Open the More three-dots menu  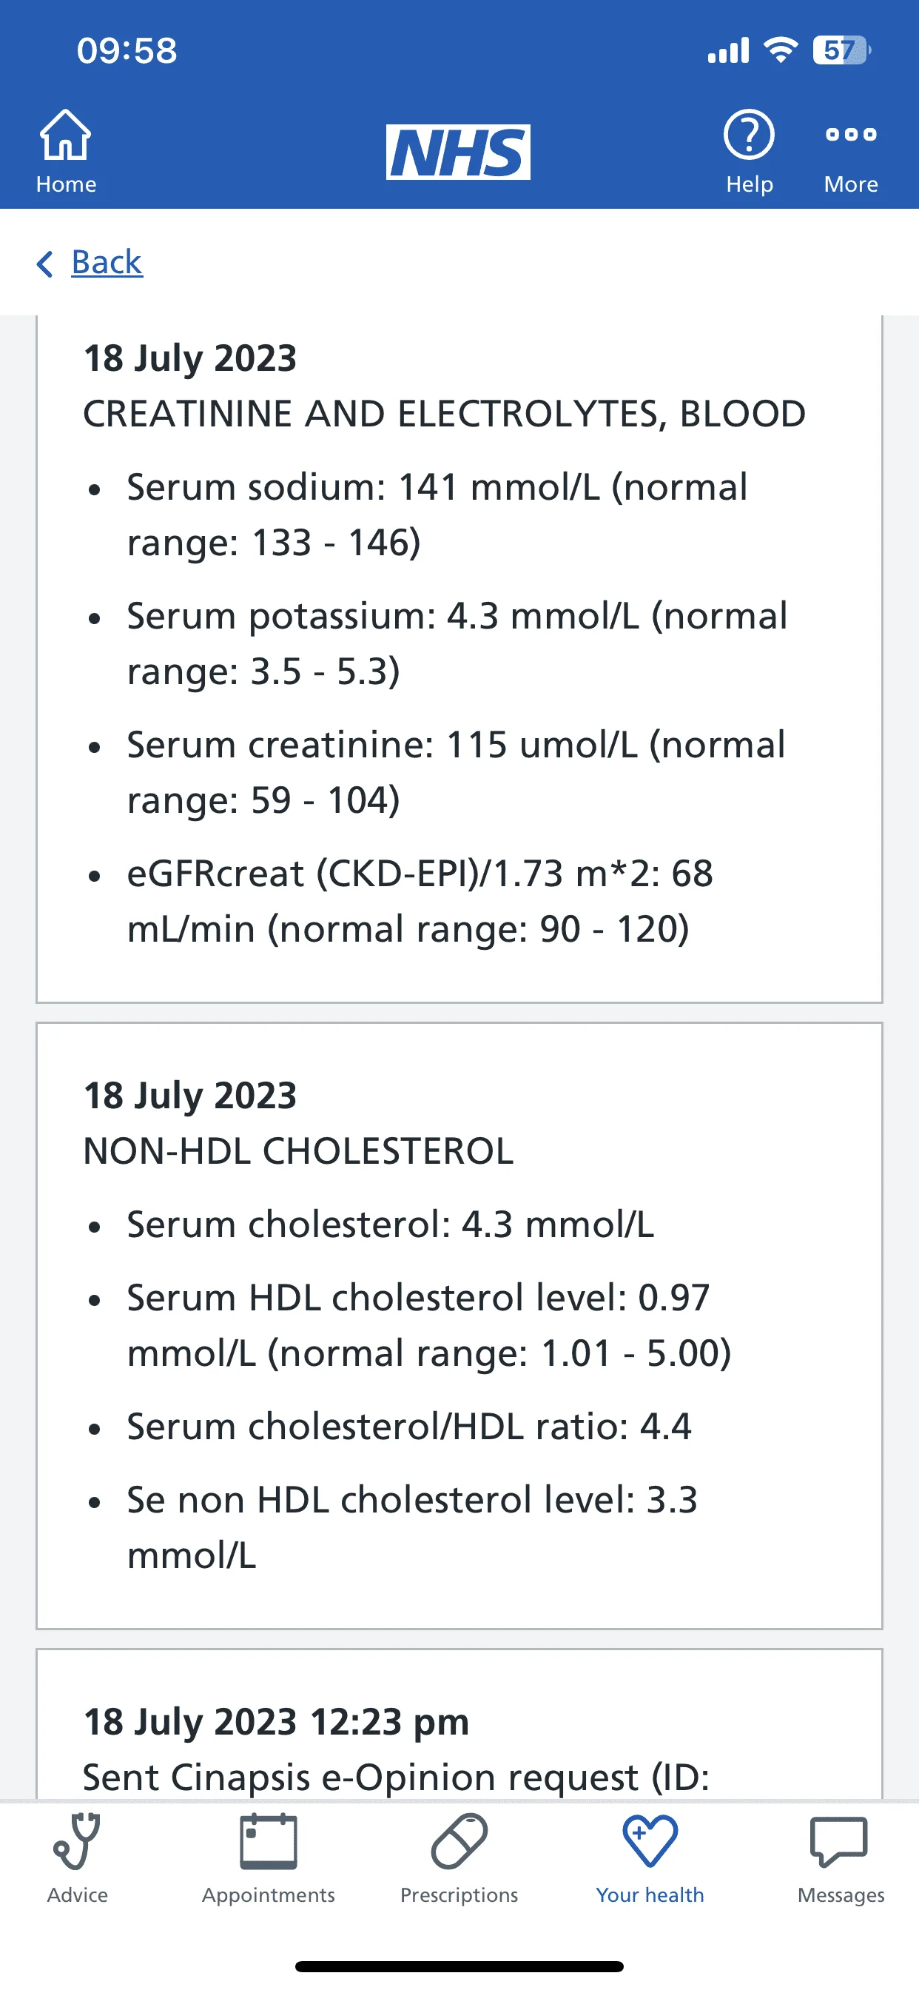click(850, 136)
